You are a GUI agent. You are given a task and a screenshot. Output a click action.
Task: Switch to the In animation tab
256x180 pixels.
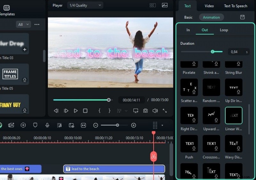pos(188,30)
